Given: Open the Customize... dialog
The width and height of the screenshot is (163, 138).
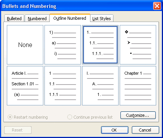Looking at the screenshot, I should [138, 115].
